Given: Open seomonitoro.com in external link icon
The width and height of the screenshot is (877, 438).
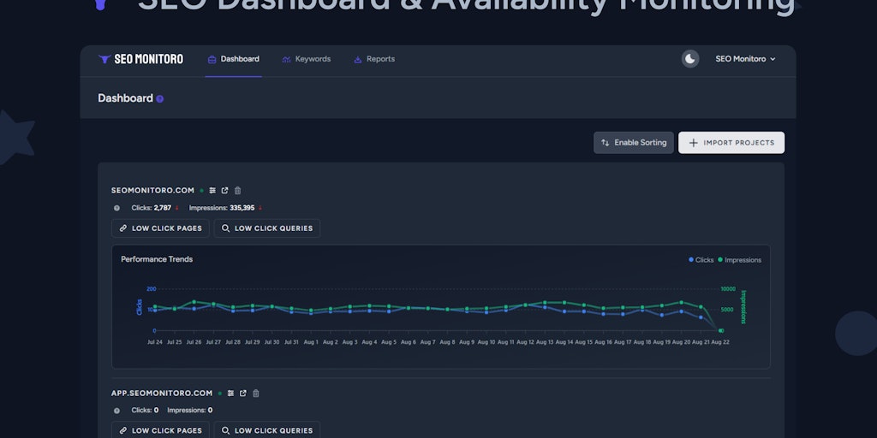Looking at the screenshot, I should coord(225,191).
